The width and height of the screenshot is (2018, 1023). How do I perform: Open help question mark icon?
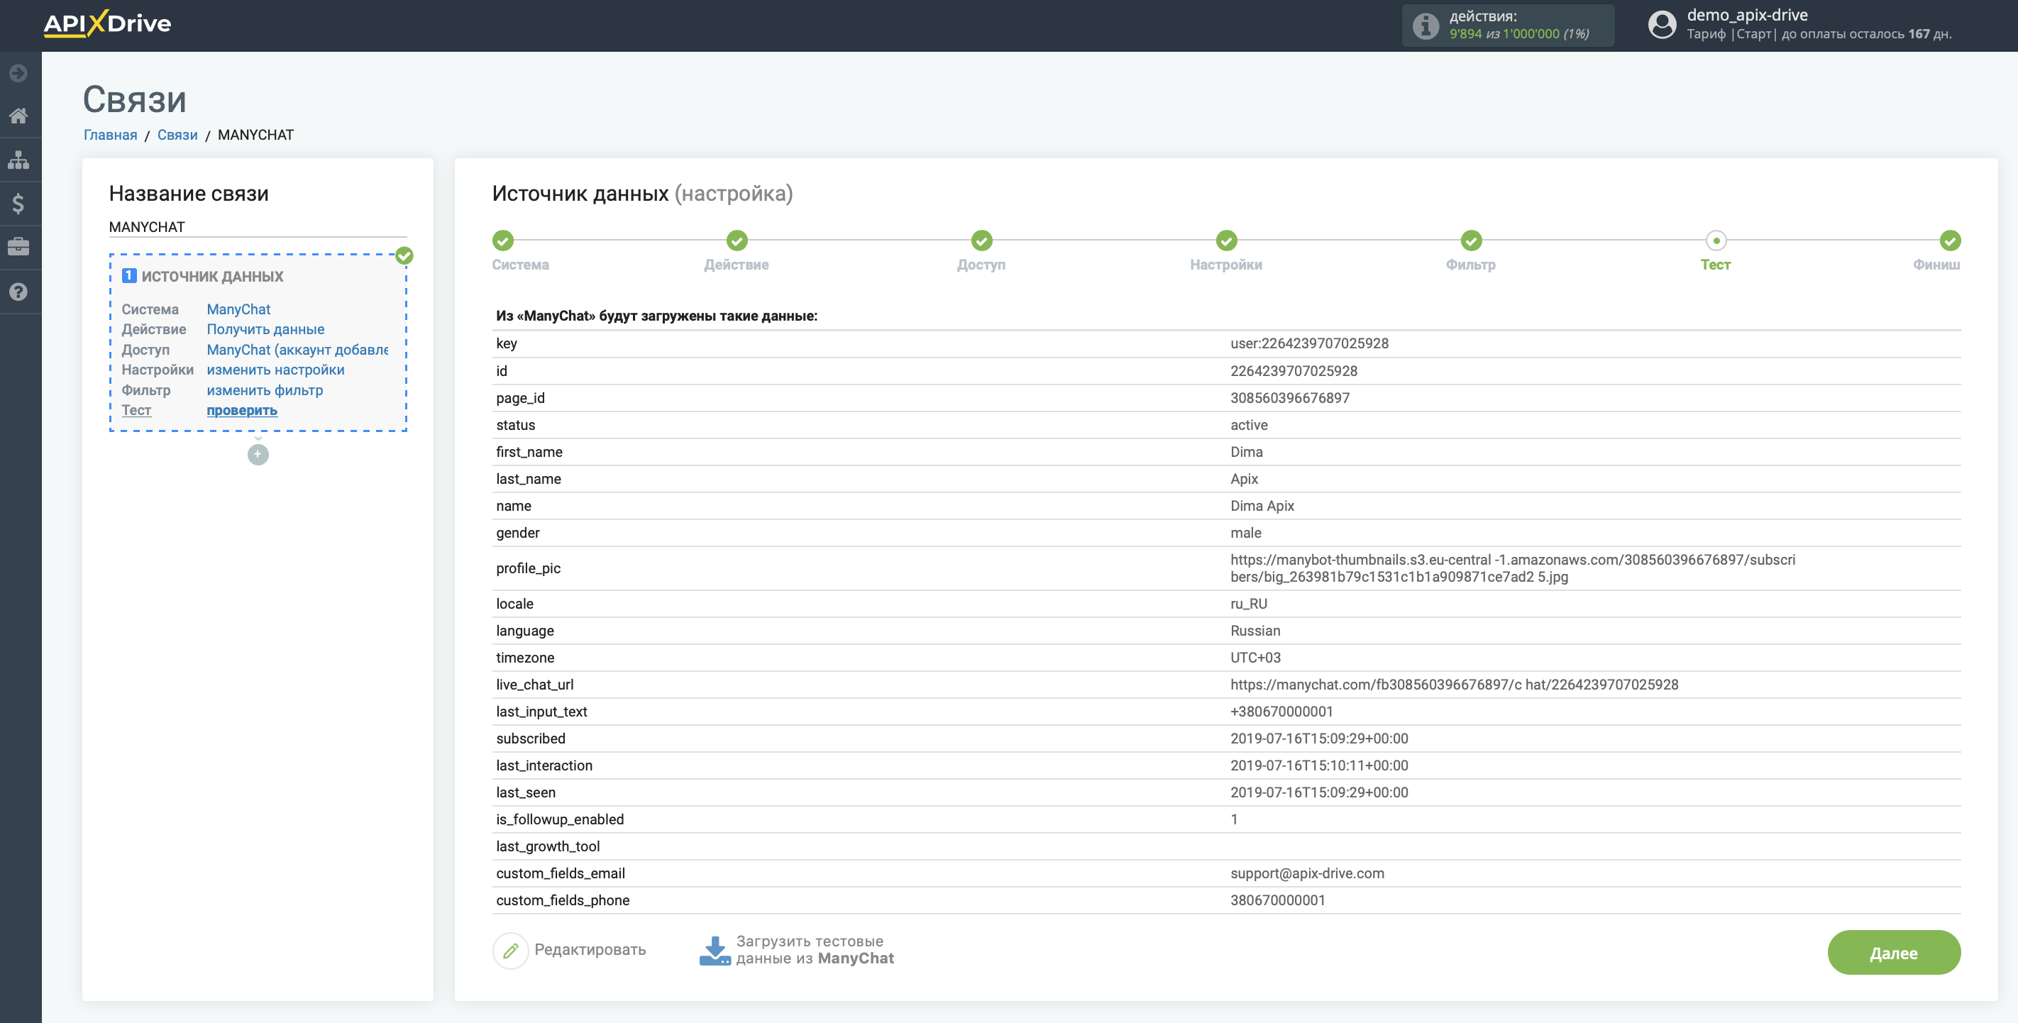[18, 292]
